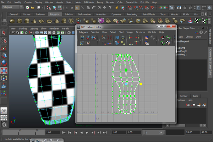Toggle wireframe on shaded viewport icon
This screenshot has width=213, height=142.
pyautogui.click(x=69, y=33)
